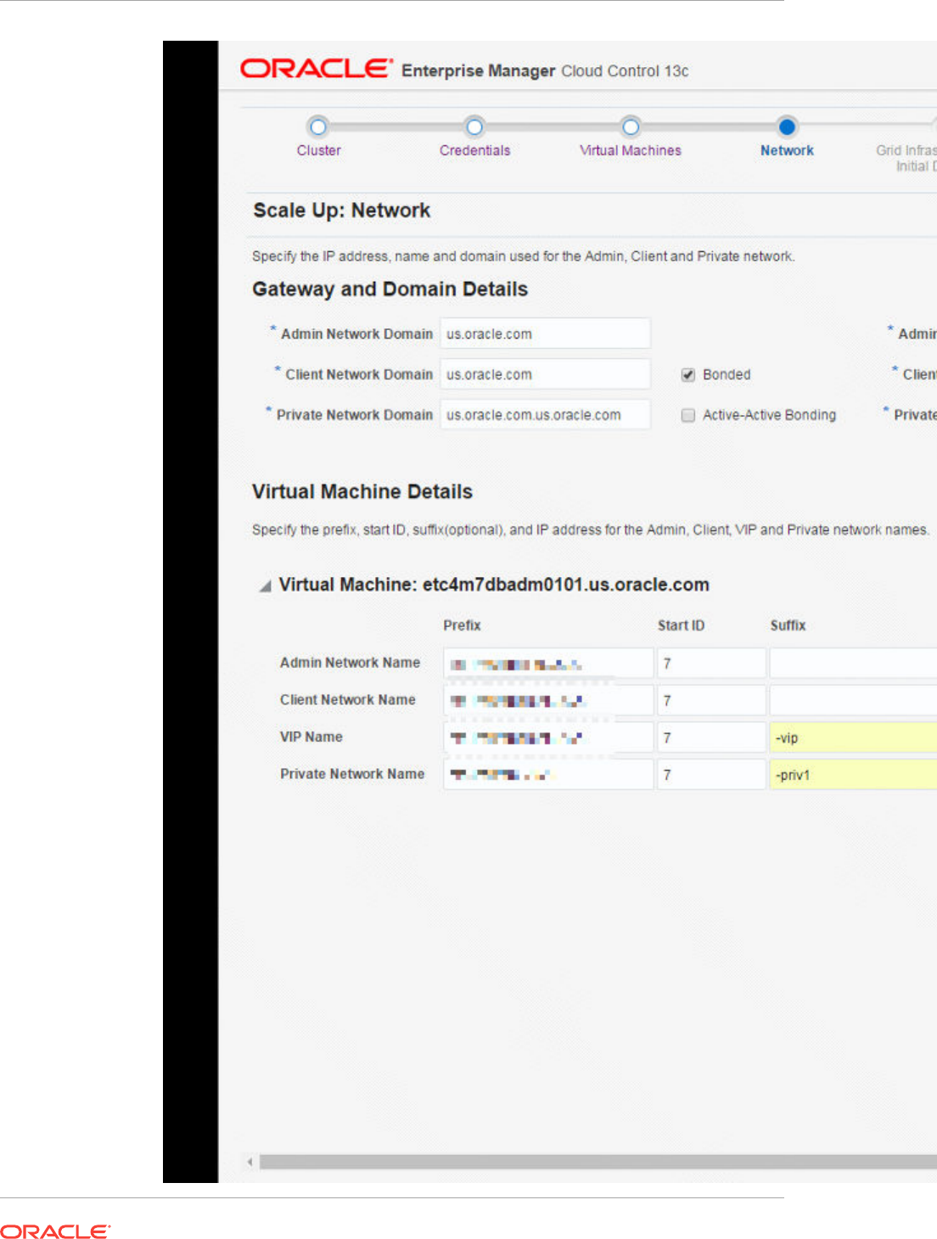Collapse the Virtual Machine etc4m7dbadm0101 section

tap(266, 586)
